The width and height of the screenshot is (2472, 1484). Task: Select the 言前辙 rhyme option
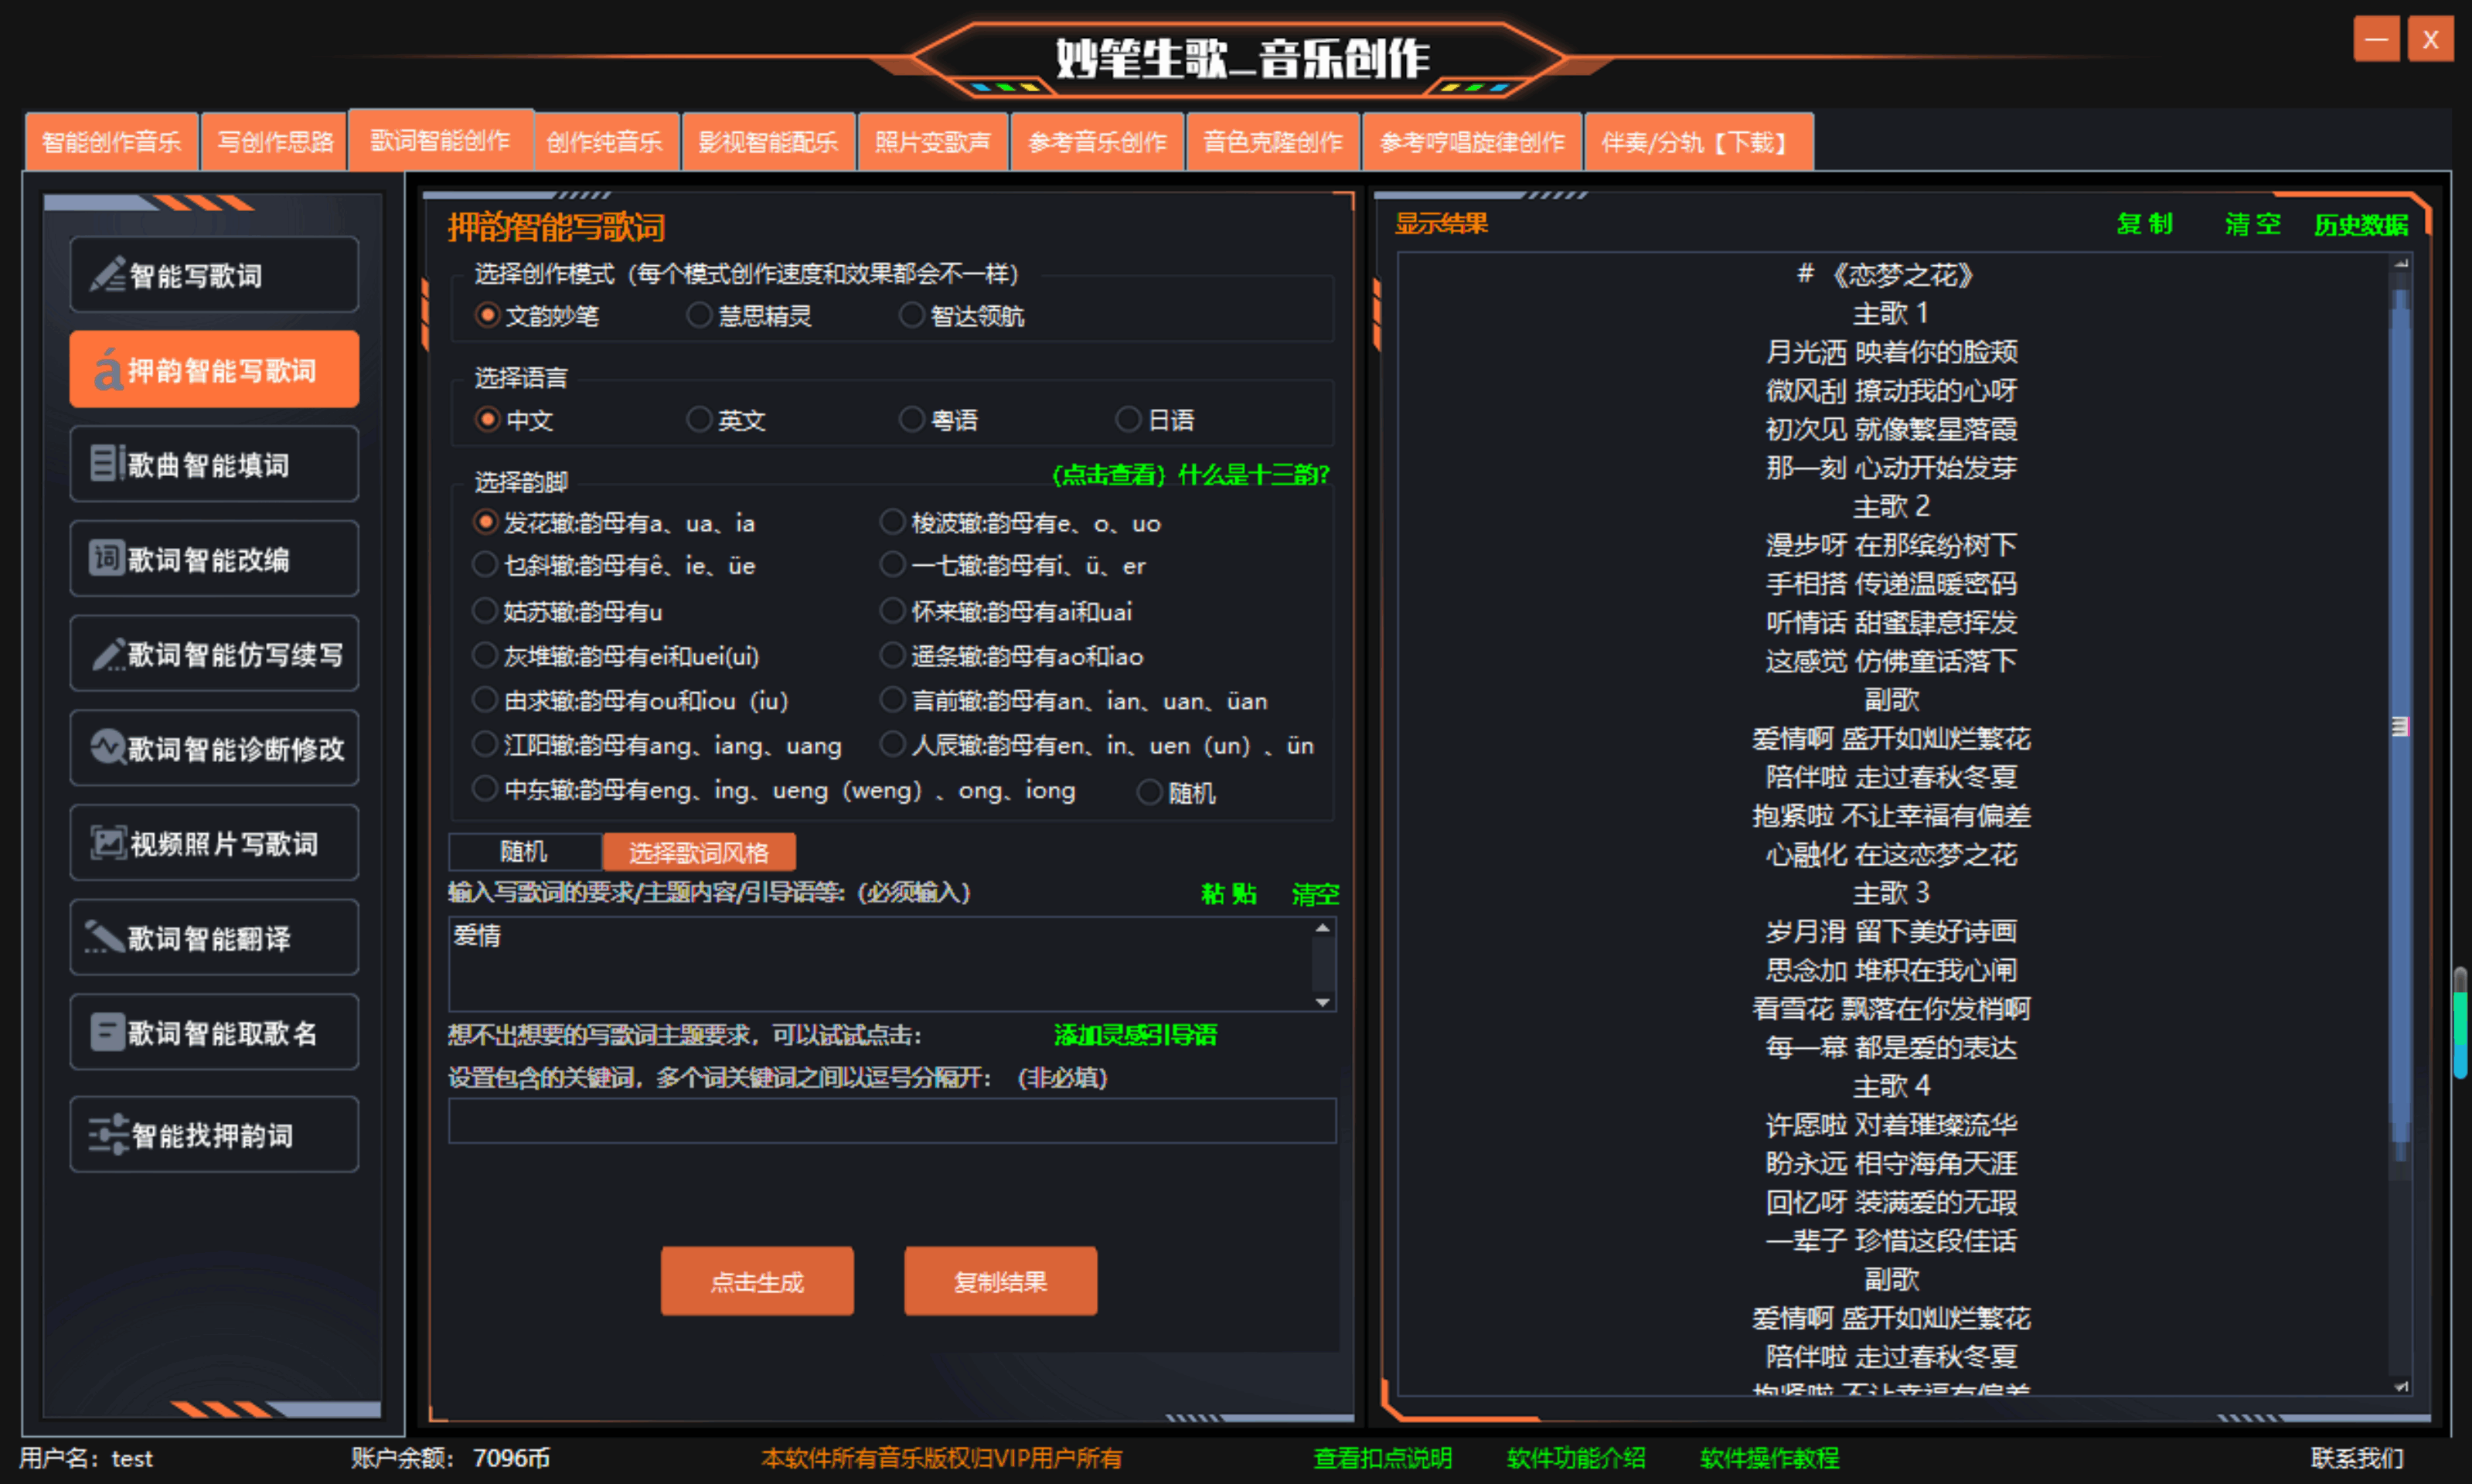[892, 701]
